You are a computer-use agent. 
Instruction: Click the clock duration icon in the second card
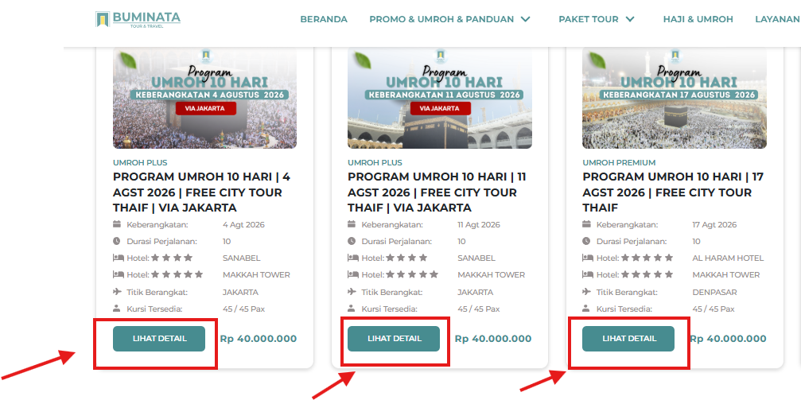pyautogui.click(x=352, y=241)
